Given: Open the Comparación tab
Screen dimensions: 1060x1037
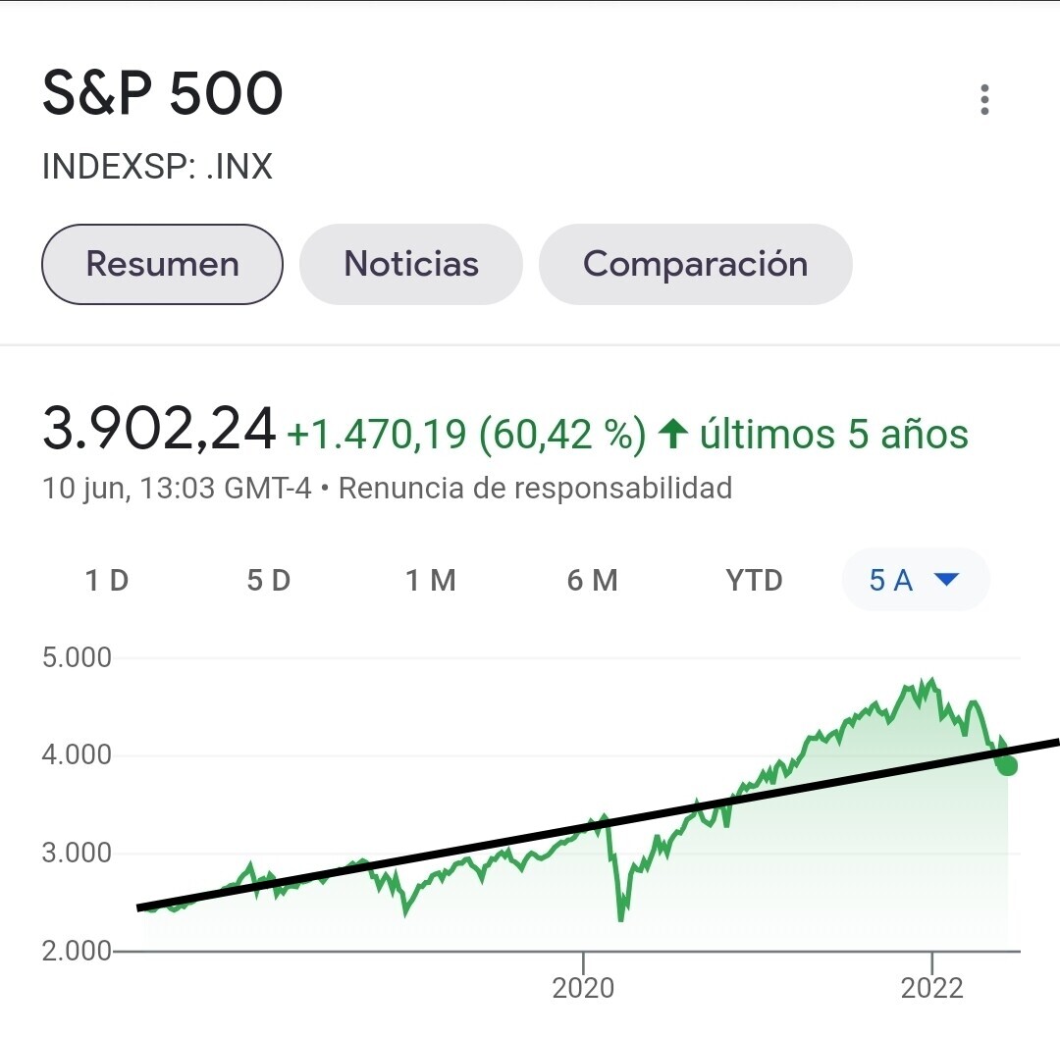Looking at the screenshot, I should 695,264.
